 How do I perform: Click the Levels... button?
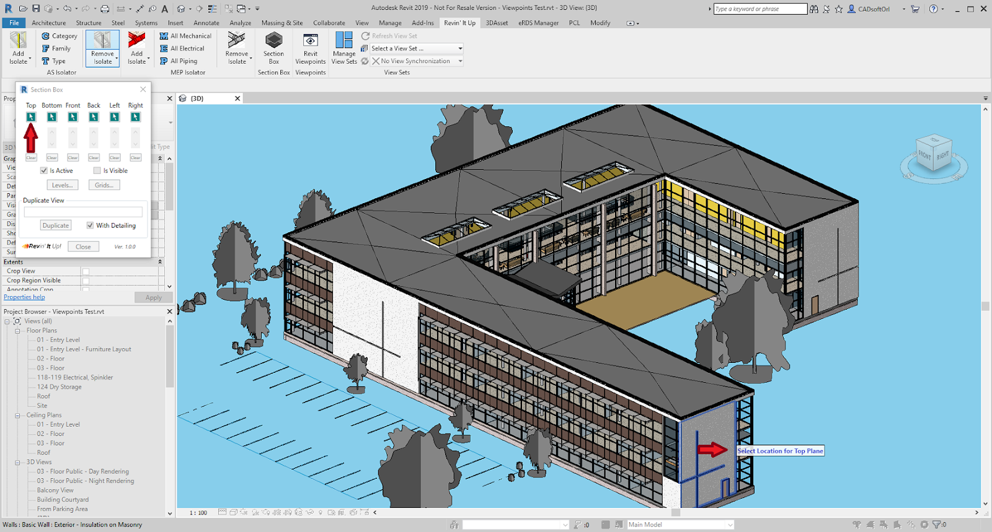(x=62, y=185)
